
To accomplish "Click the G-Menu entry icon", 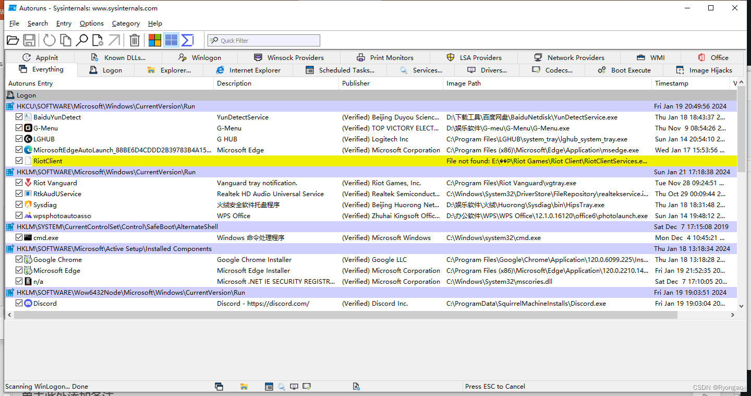I will click(28, 128).
